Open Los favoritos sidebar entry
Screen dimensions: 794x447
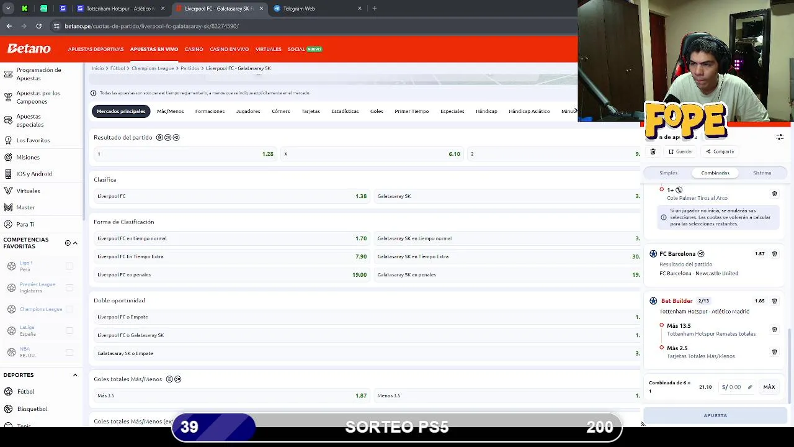pyautogui.click(x=33, y=140)
